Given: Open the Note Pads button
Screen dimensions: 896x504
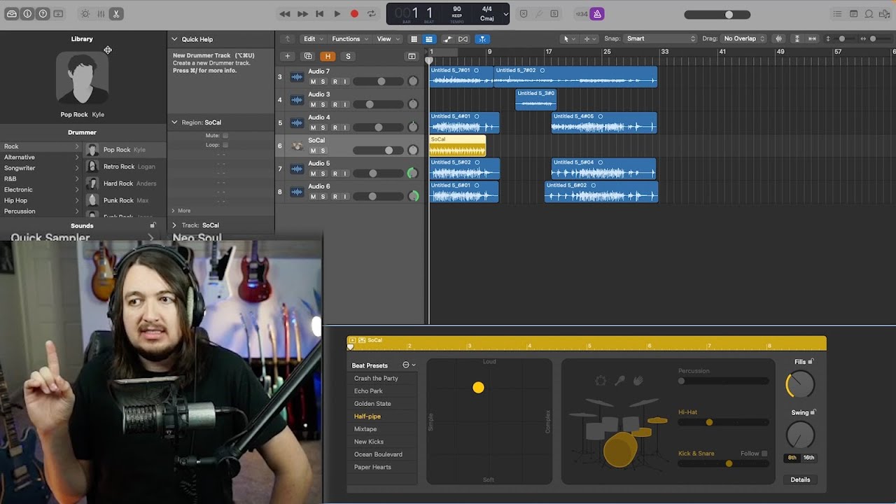Looking at the screenshot, I should (x=853, y=13).
